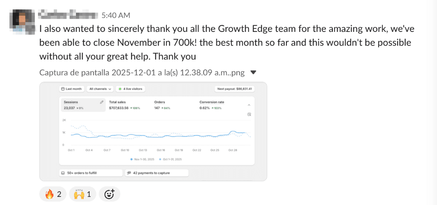
Task: Click the green live visitors indicator
Action: 120,89
